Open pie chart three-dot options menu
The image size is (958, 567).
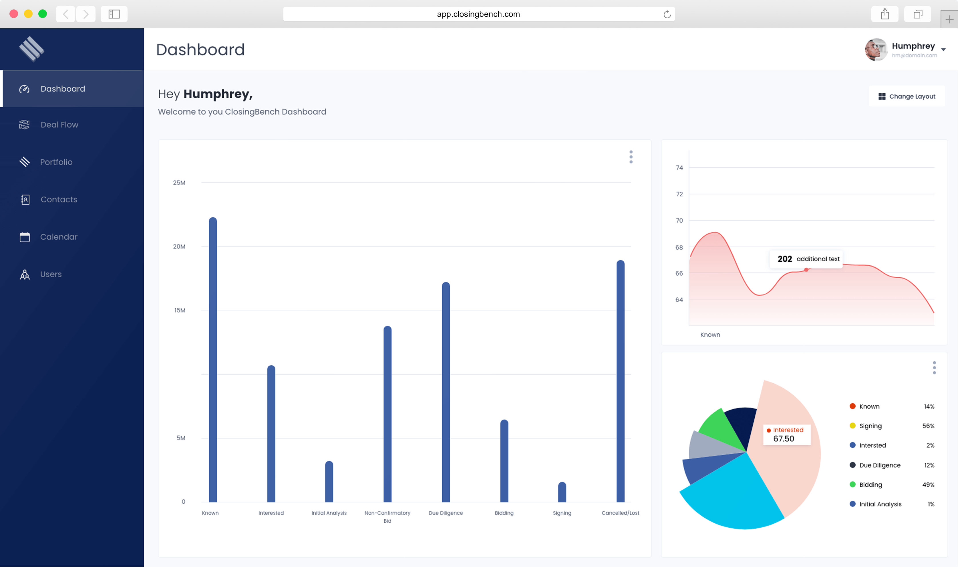[x=934, y=368]
